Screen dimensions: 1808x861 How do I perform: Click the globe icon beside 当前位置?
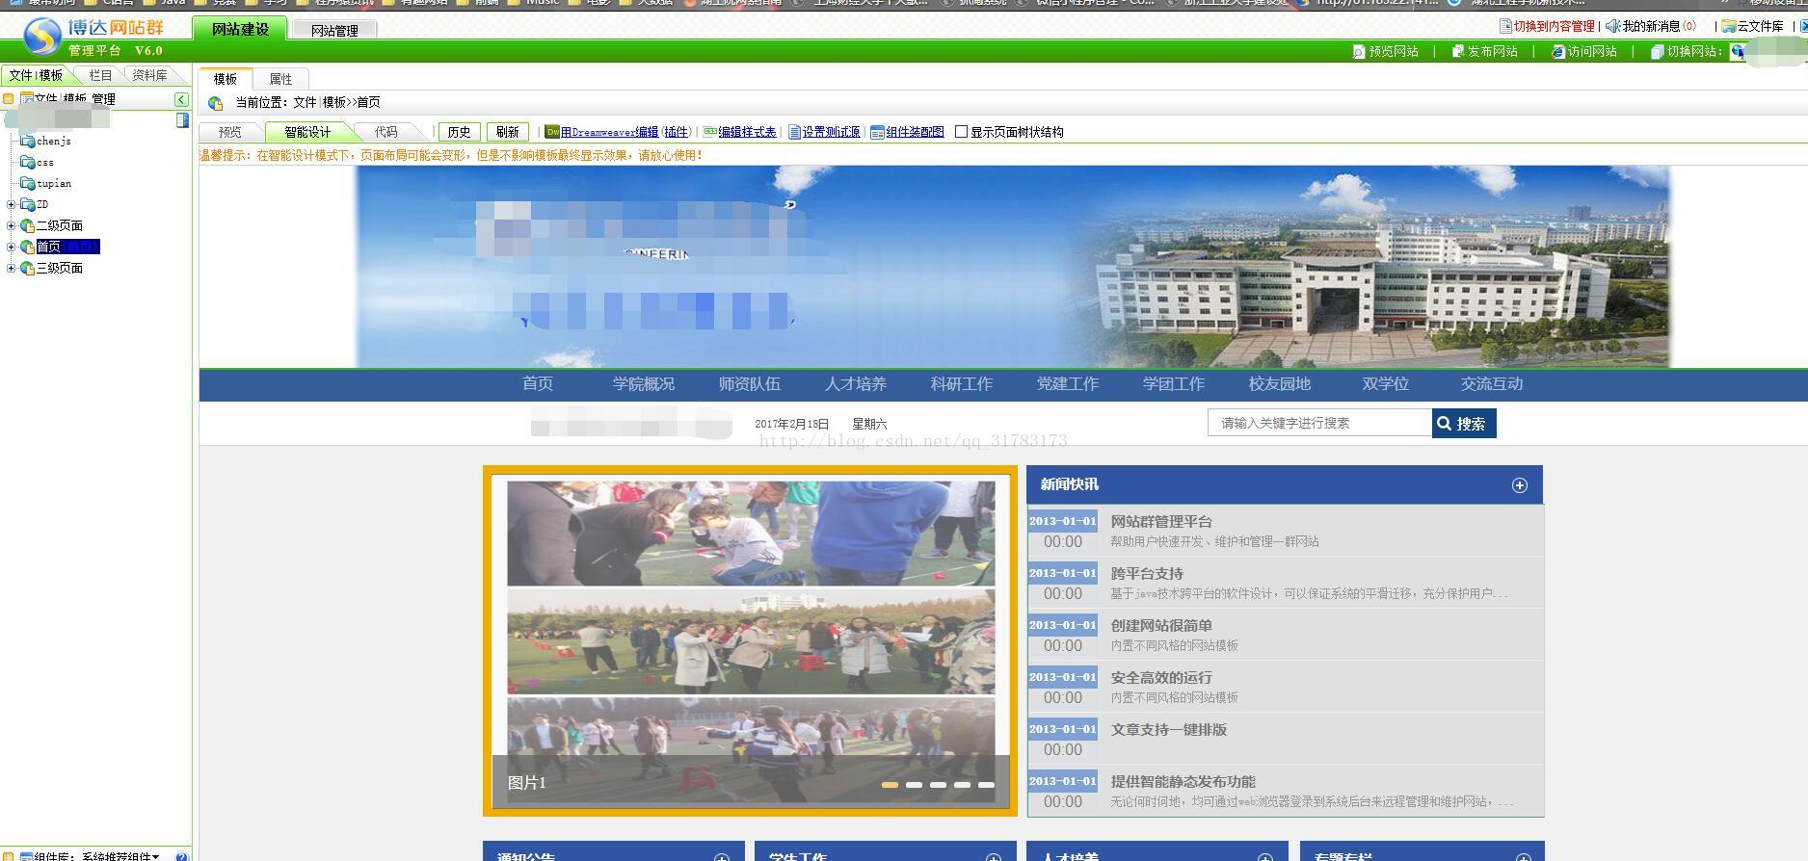[x=216, y=103]
